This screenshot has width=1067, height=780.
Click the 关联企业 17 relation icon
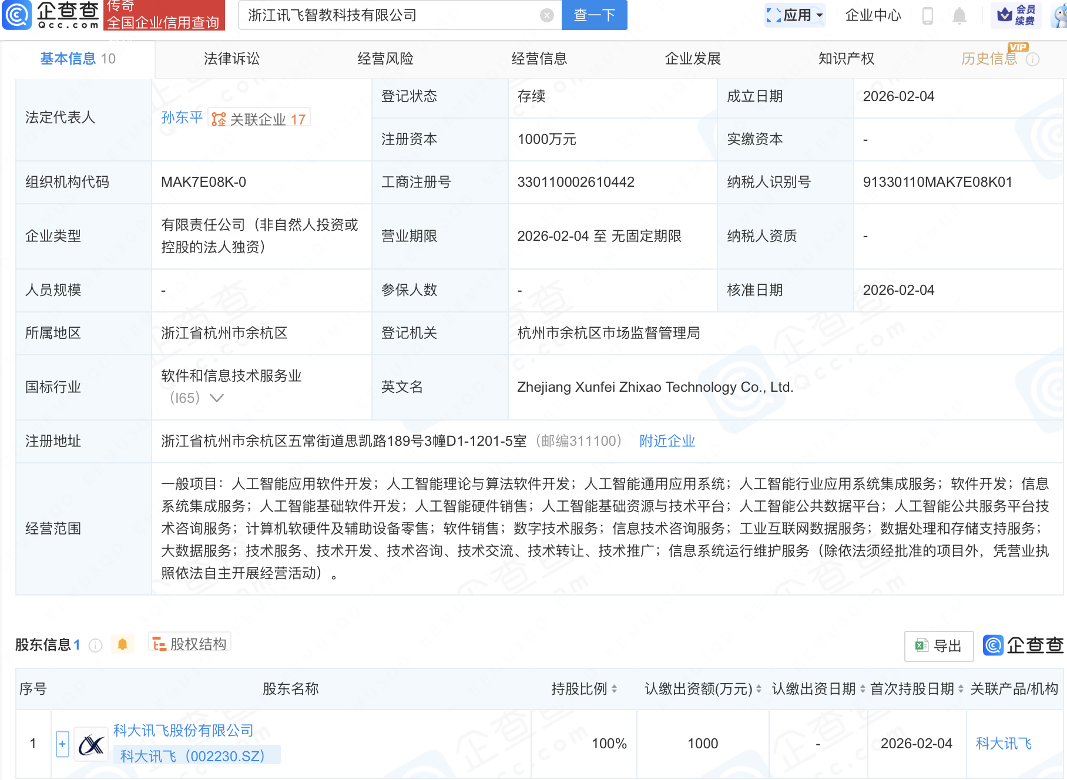[218, 118]
